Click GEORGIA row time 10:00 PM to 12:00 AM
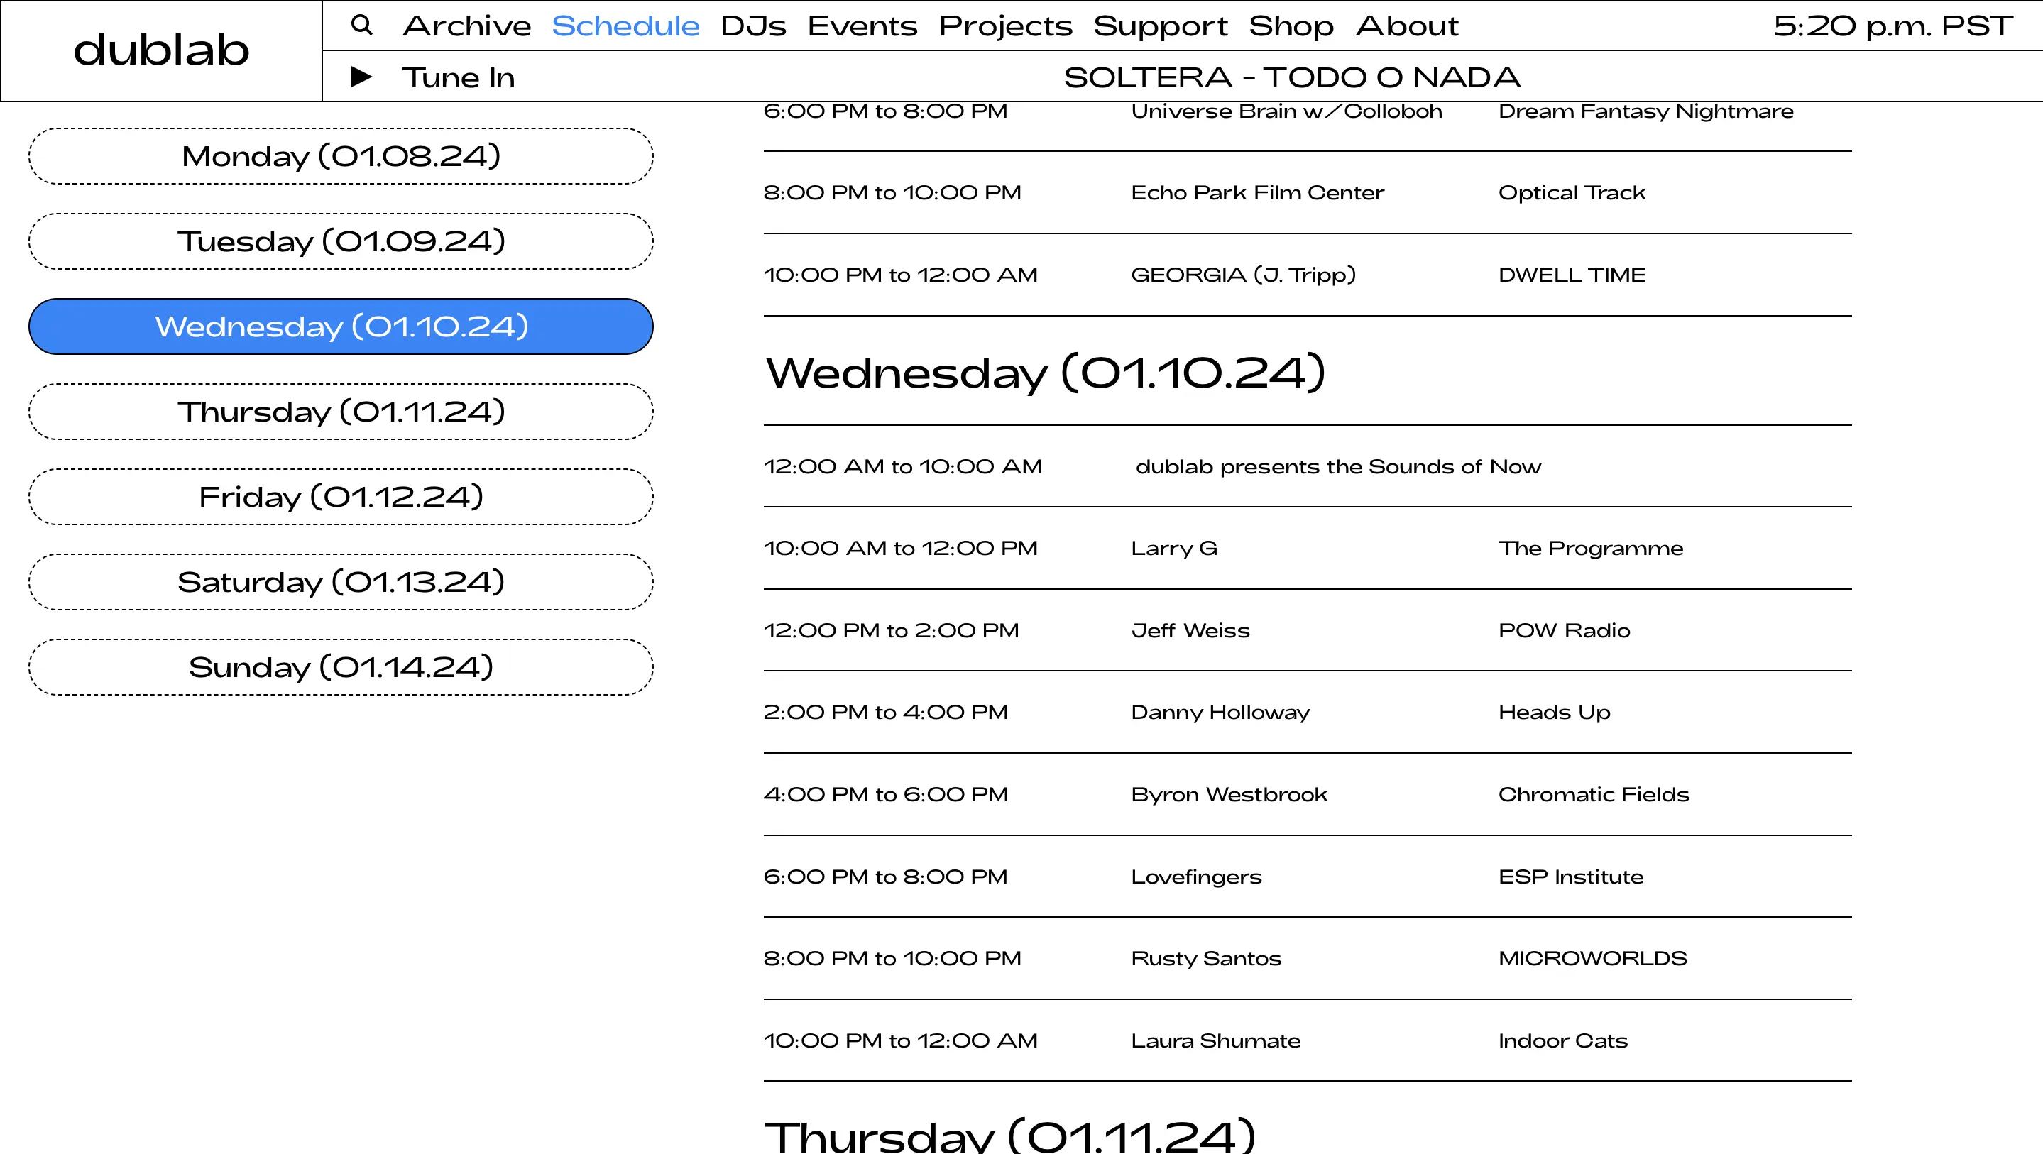2043x1154 pixels. [x=900, y=275]
